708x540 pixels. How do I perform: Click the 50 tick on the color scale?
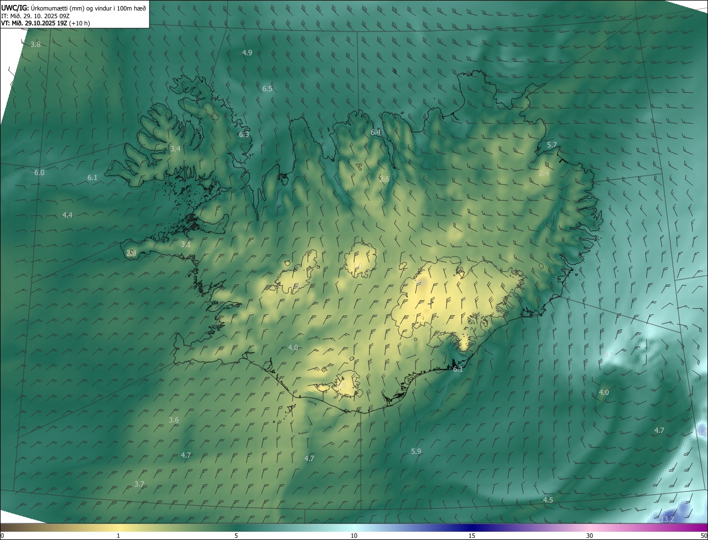(704, 536)
